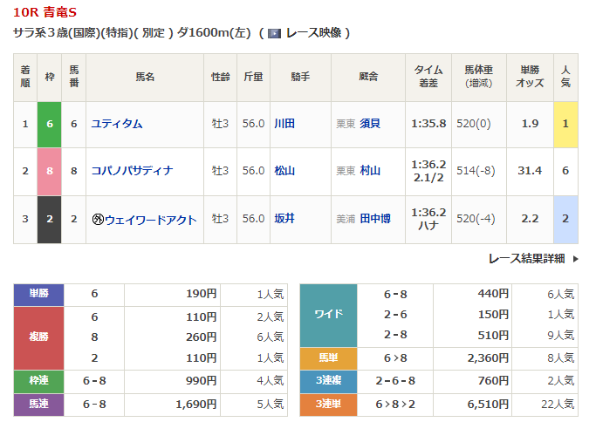Open the レース映像 link
This screenshot has width=596, height=422.
tap(312, 33)
